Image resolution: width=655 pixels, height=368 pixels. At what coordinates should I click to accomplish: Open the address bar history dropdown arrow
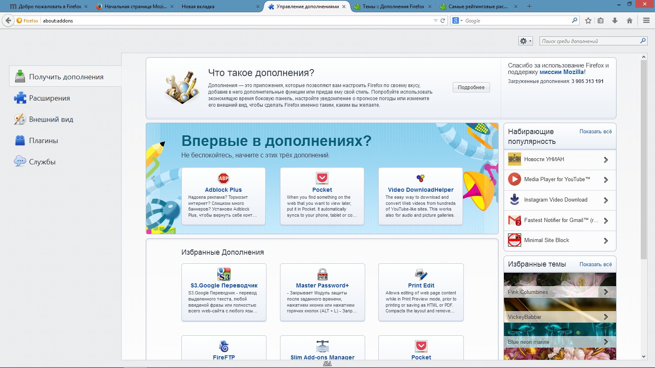(436, 20)
